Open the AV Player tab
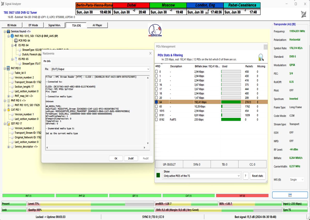310x220 pixels. point(97,25)
